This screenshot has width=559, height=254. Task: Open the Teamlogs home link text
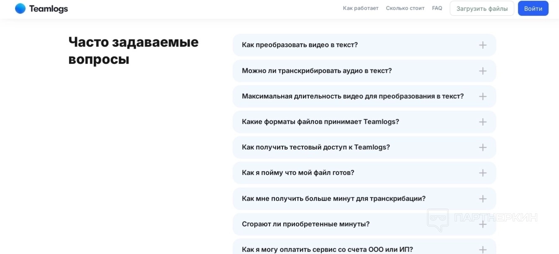[x=48, y=9]
